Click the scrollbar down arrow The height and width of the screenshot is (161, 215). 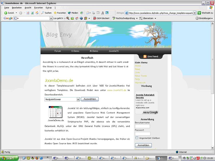pos(212,148)
